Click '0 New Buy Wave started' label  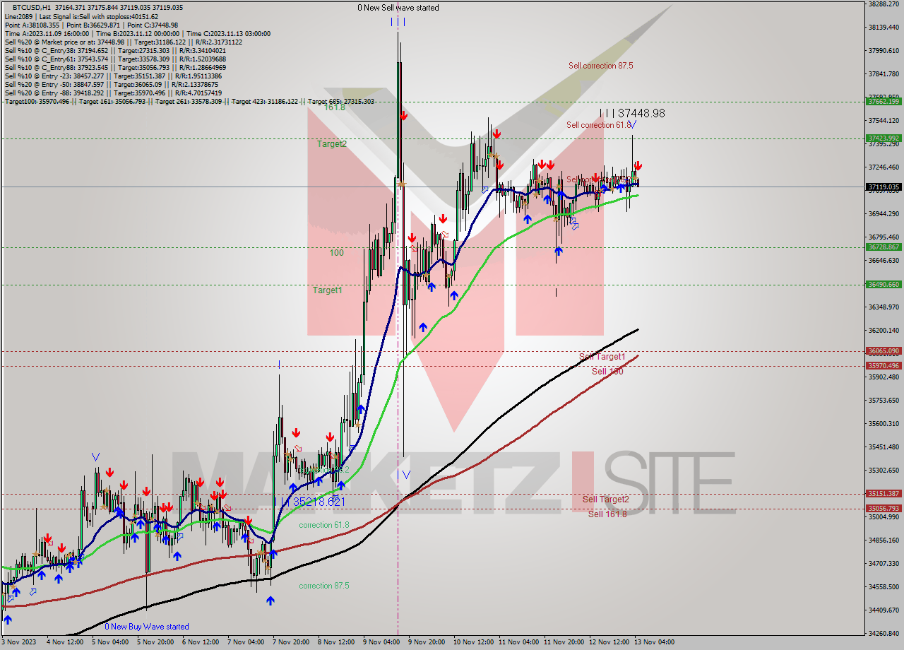(147, 627)
